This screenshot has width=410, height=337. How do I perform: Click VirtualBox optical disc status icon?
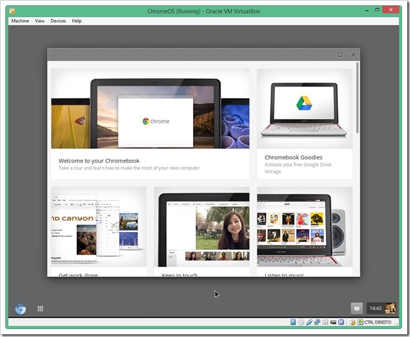pyautogui.click(x=301, y=322)
